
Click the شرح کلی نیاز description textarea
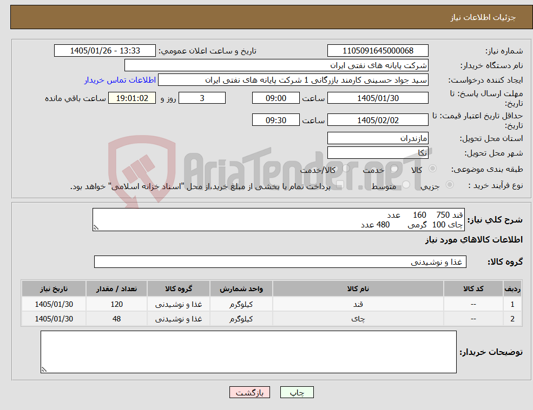[278, 220]
